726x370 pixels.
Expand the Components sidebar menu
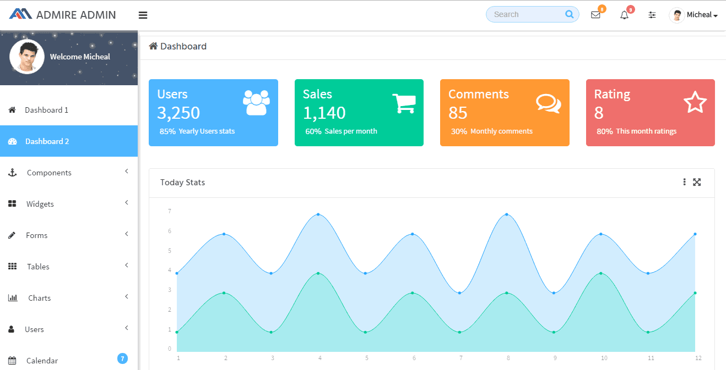(49, 172)
